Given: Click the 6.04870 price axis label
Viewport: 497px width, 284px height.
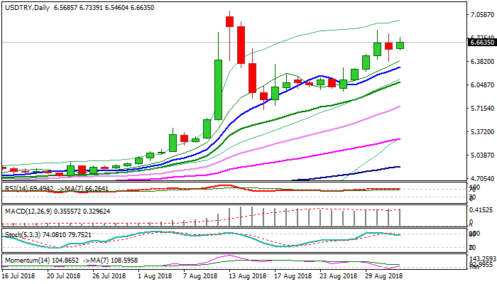Looking at the screenshot, I should (482, 84).
